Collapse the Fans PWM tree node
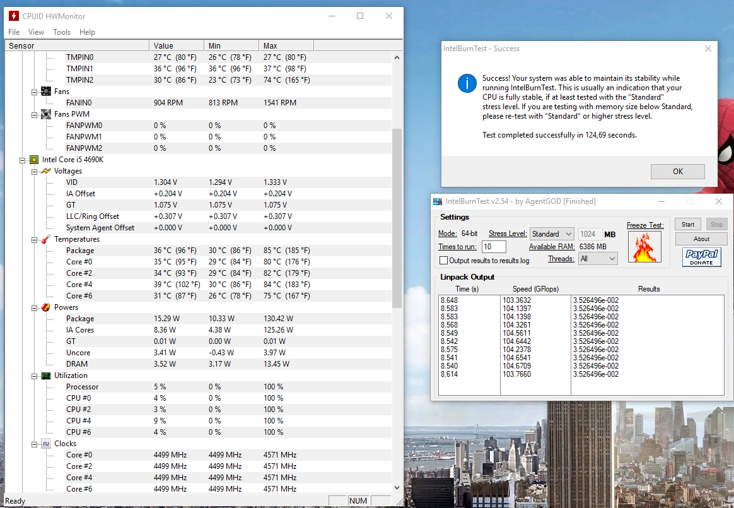The image size is (734, 508). pos(34,115)
